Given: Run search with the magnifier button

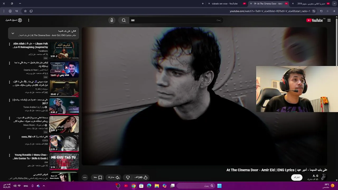Looking at the screenshot, I should [124, 20].
